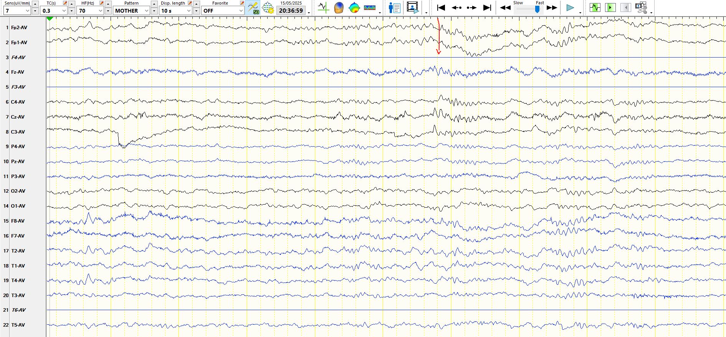This screenshot has height=337, width=726.
Task: Open the video clip scissors tool
Action: click(641, 7)
